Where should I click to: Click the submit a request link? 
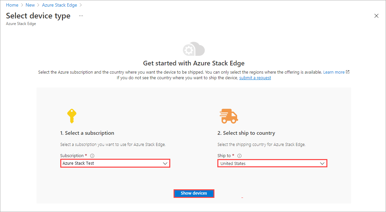click(255, 78)
